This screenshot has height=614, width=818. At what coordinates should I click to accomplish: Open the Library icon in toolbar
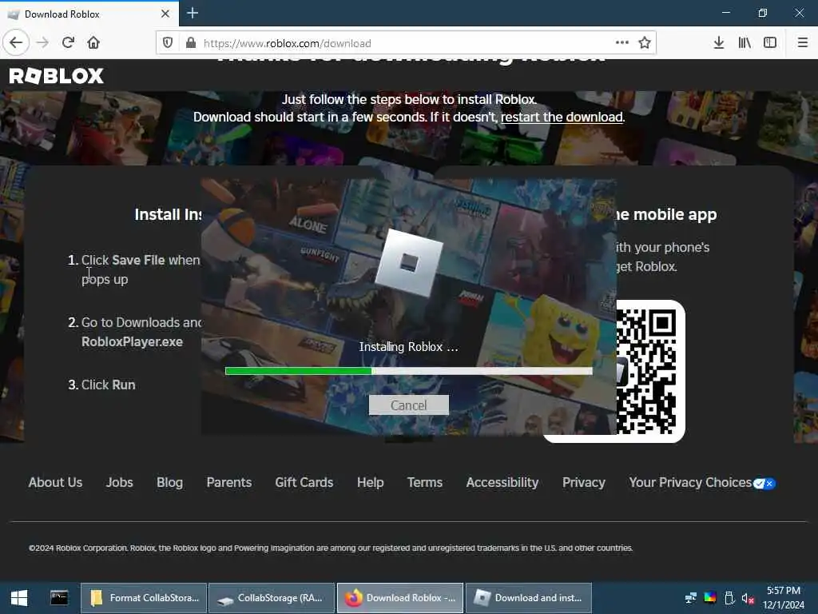click(x=745, y=43)
